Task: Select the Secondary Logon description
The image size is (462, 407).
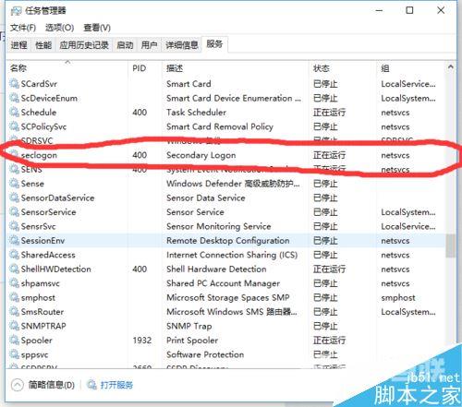Action: click(x=201, y=155)
